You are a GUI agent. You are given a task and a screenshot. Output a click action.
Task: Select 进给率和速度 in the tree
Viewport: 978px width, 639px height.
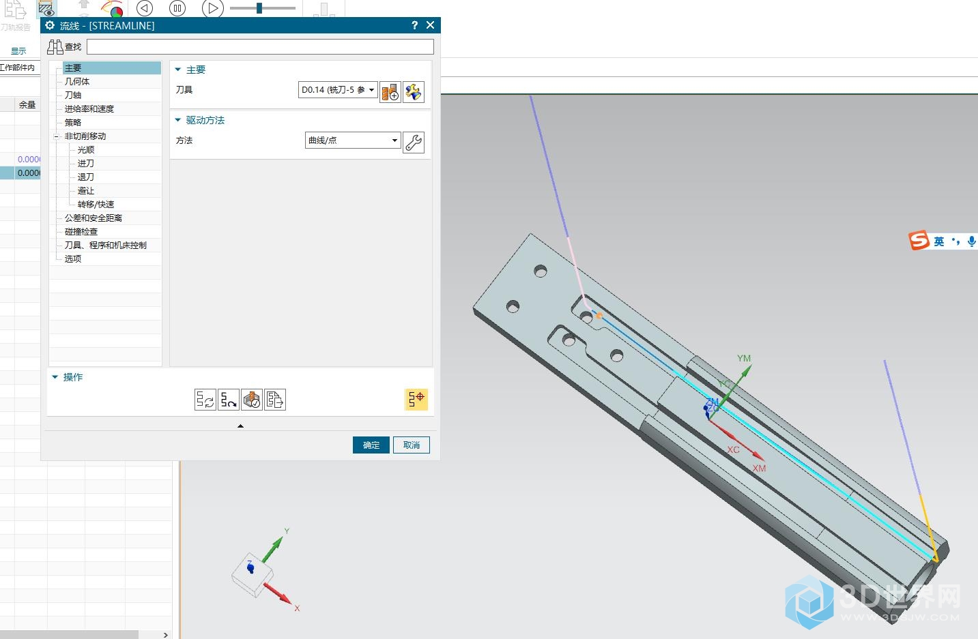pos(89,109)
